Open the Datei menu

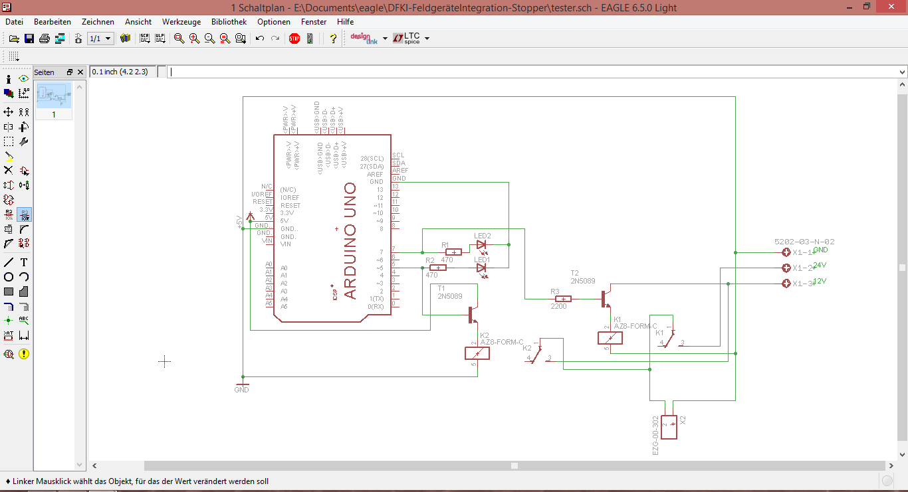coord(14,22)
